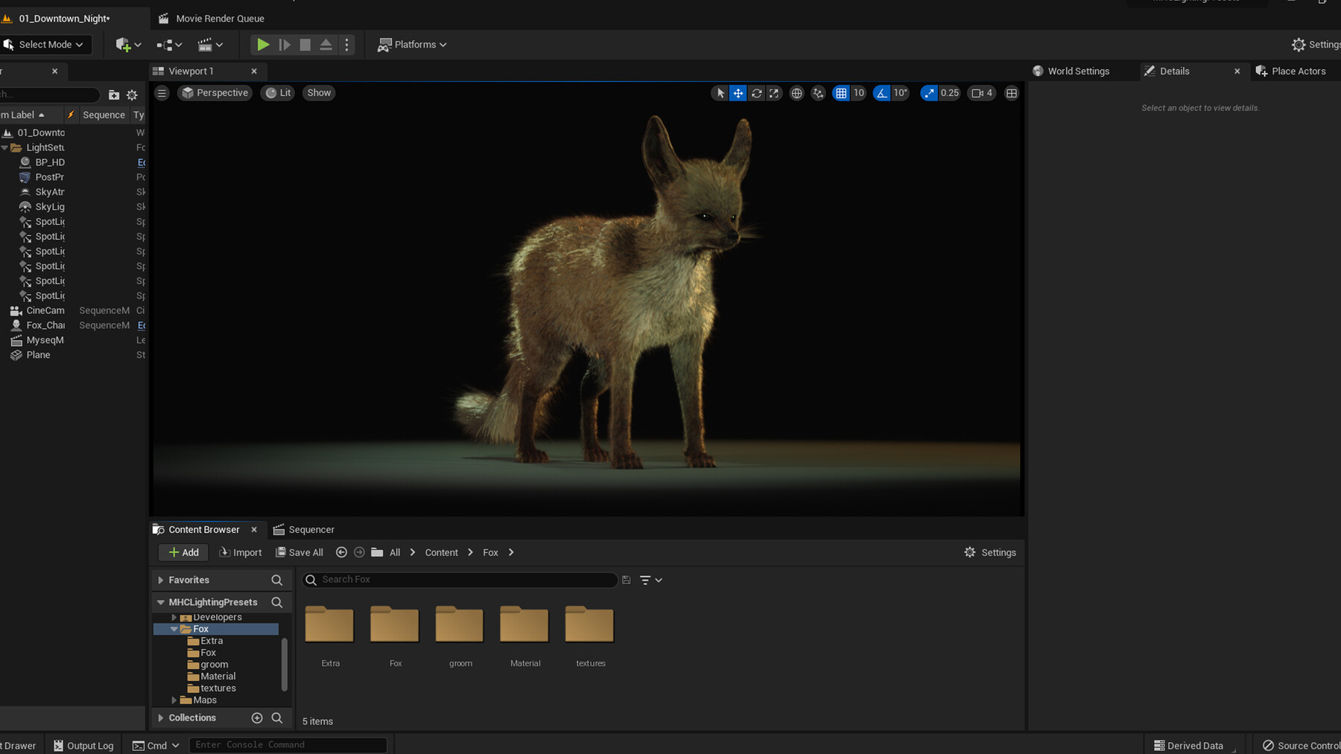Open the Perspective view dropdown

click(x=215, y=92)
